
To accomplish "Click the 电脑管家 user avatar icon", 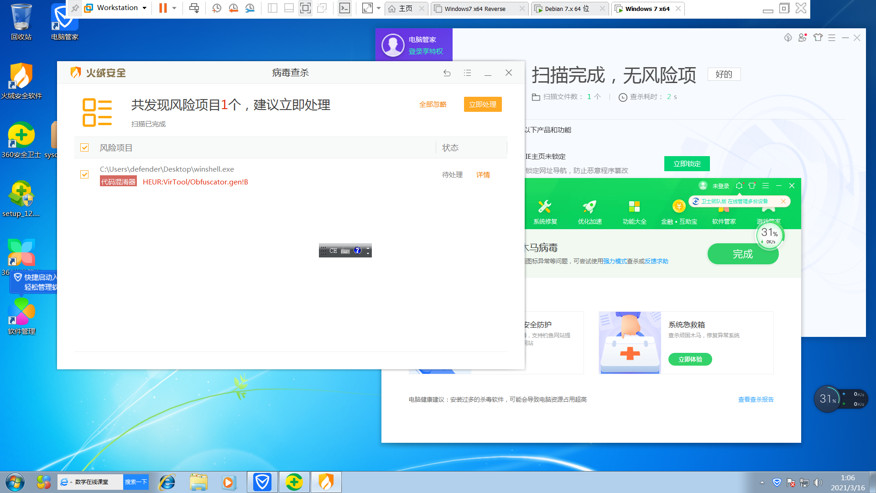I will click(393, 45).
